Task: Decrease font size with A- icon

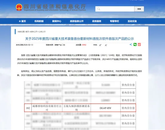Action: (106, 45)
